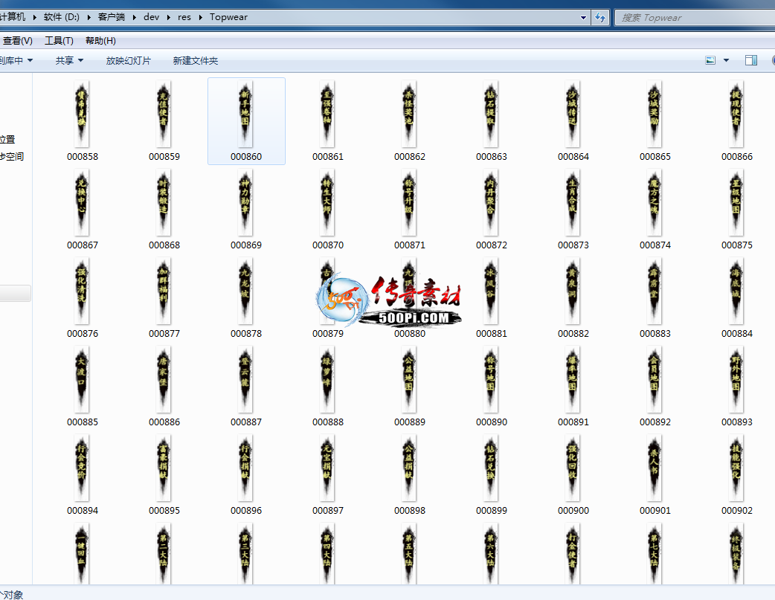
Task: Open the 查看(V) menu
Action: pos(17,41)
